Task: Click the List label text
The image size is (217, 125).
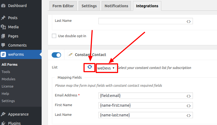Action: coord(55,67)
